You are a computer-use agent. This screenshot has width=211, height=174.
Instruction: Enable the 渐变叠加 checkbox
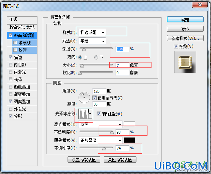(10, 94)
